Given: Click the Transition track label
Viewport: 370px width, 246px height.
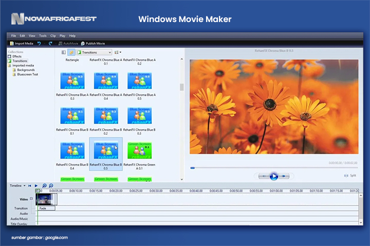Looking at the screenshot, I should [21, 209].
